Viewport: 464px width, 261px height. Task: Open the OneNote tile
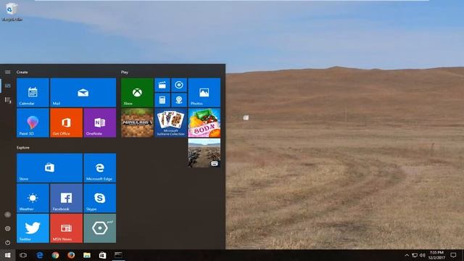pyautogui.click(x=100, y=123)
